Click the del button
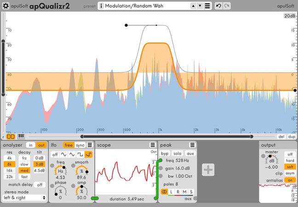298x207 pixels. click(281, 136)
